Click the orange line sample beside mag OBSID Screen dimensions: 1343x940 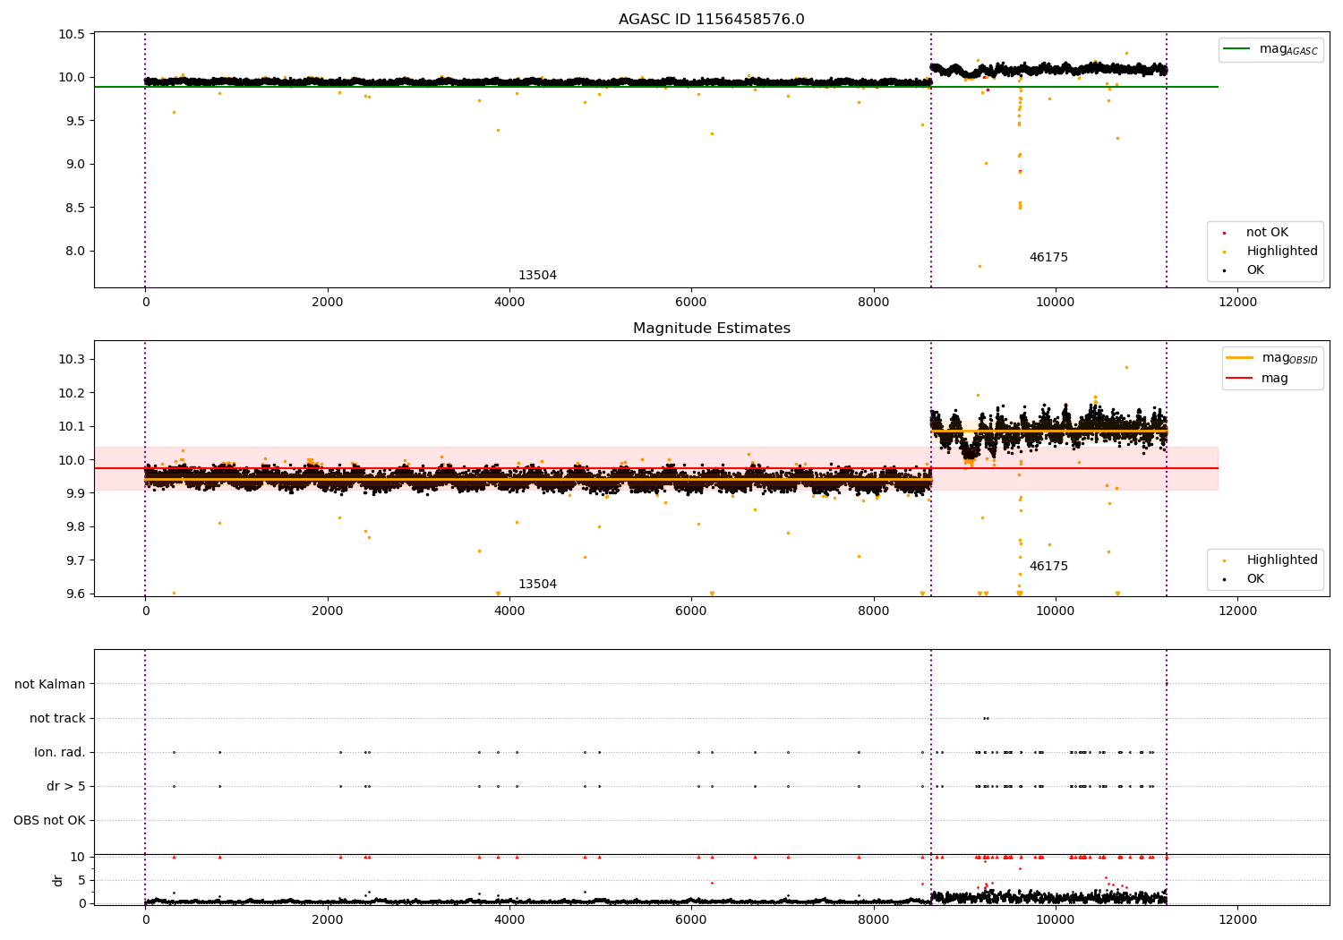tap(1240, 358)
